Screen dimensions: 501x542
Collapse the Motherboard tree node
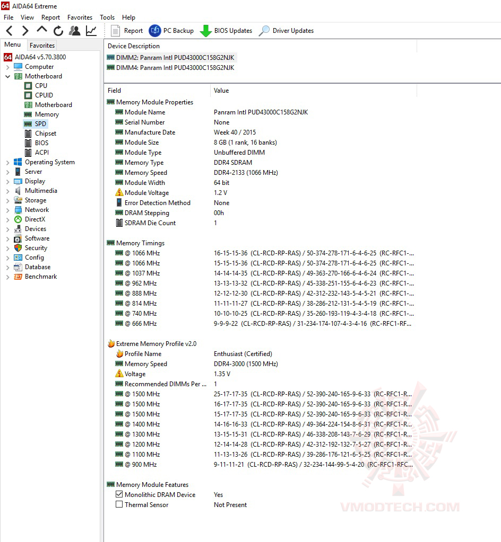(x=7, y=76)
